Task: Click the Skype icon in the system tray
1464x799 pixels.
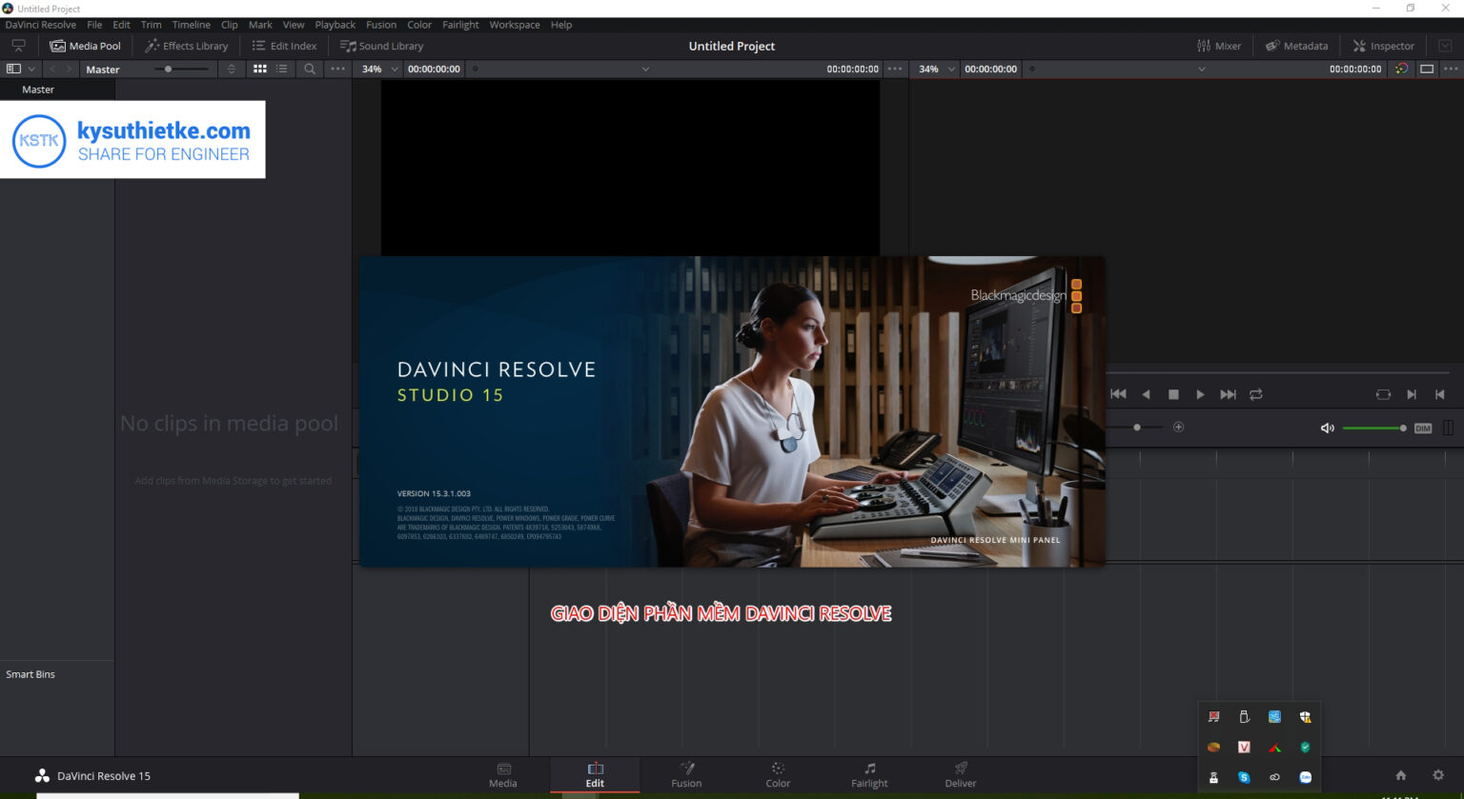Action: click(1244, 777)
